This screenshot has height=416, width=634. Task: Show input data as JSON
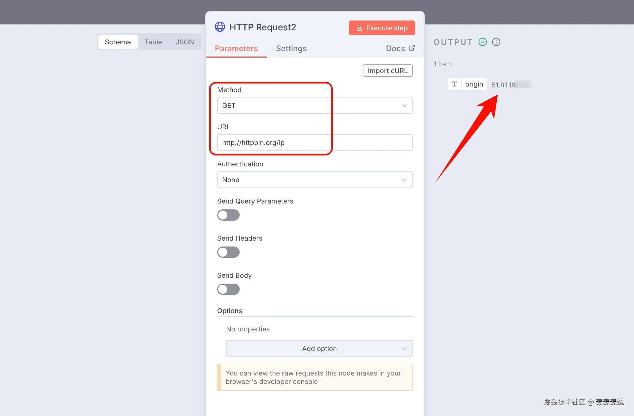tap(185, 42)
